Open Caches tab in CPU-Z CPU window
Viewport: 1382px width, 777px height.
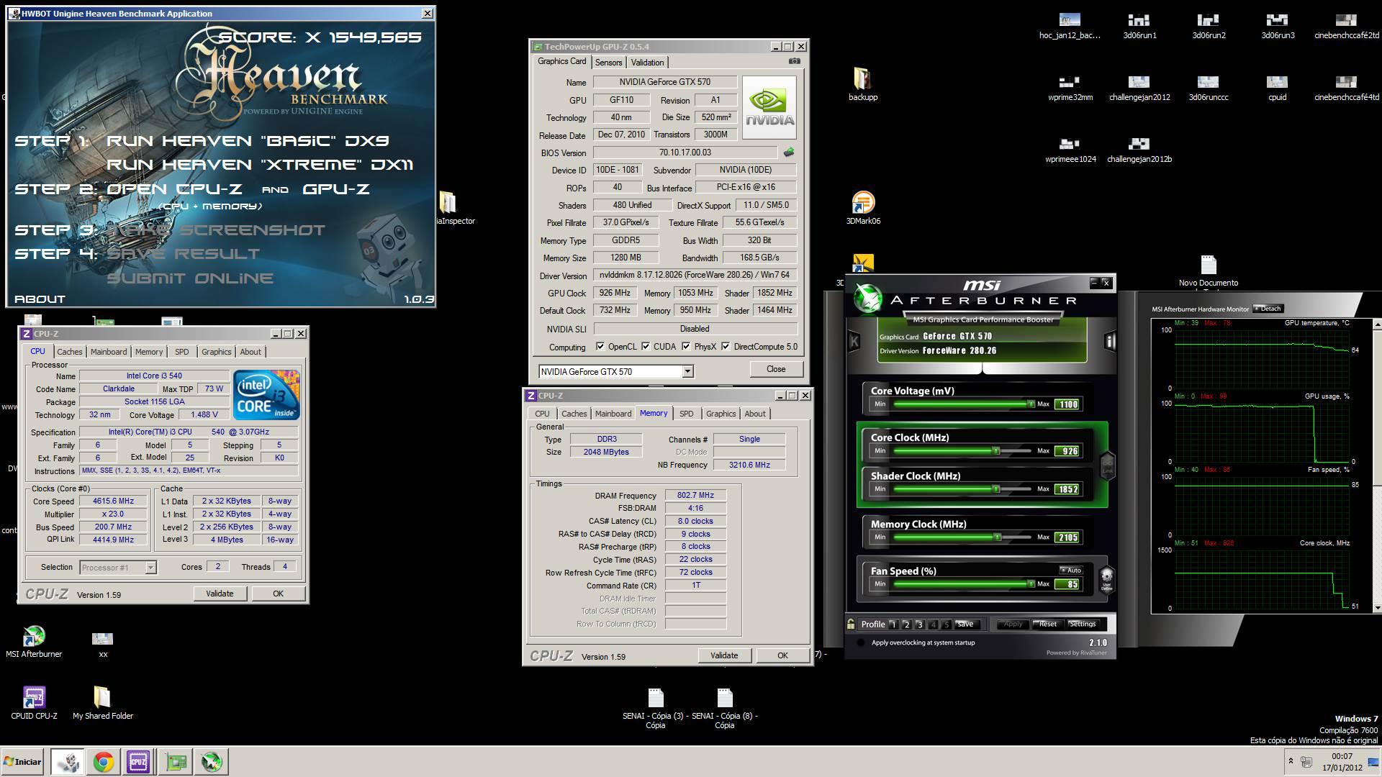point(70,352)
